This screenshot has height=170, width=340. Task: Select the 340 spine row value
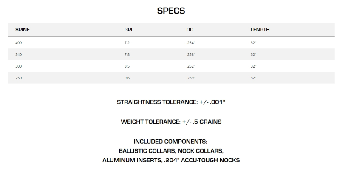pyautogui.click(x=18, y=55)
